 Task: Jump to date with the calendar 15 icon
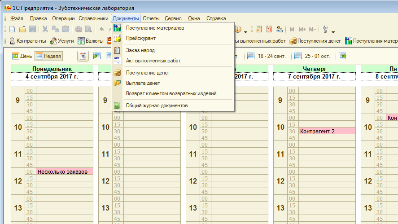[83, 56]
